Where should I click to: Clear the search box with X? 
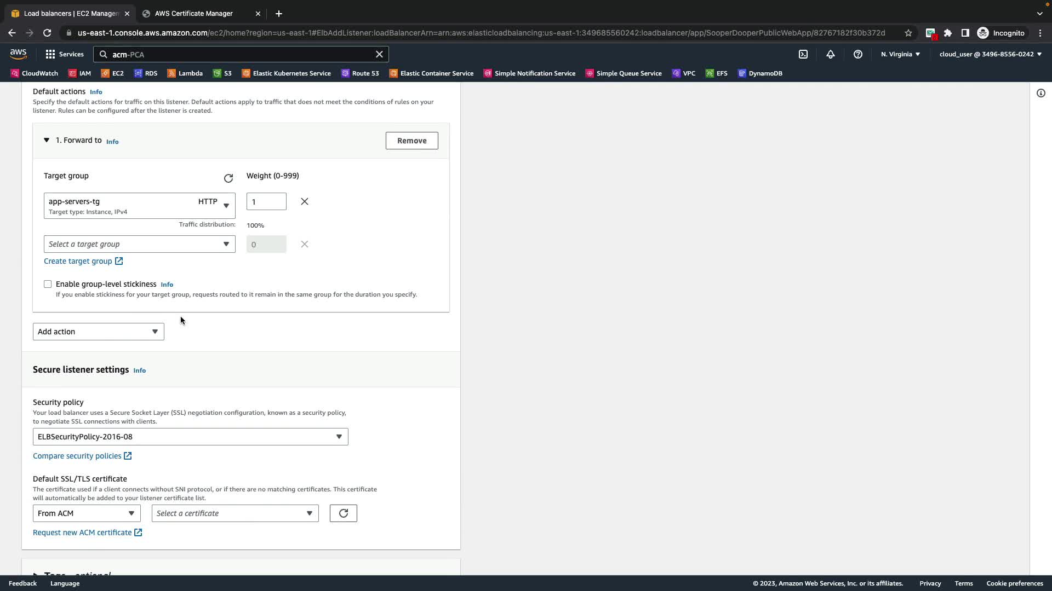coord(379,54)
